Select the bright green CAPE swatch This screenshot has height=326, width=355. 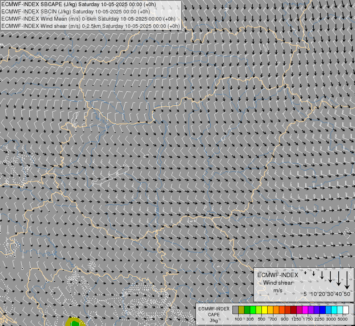click(x=253, y=310)
